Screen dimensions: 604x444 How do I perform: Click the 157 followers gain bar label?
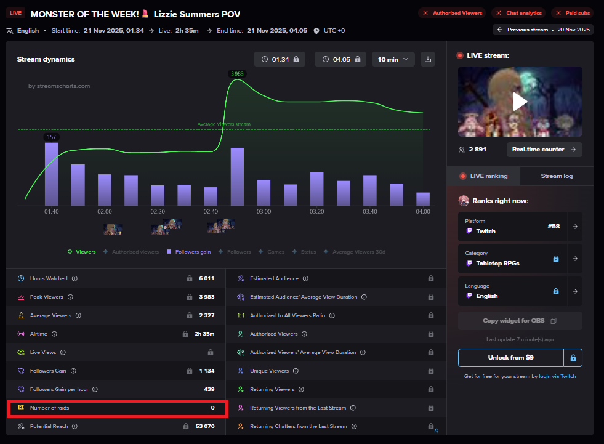tap(52, 137)
